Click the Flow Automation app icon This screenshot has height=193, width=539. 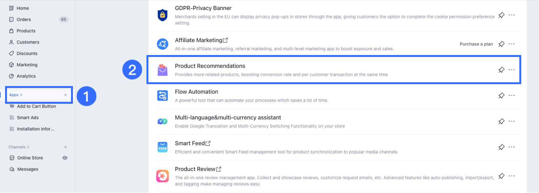pyautogui.click(x=163, y=96)
